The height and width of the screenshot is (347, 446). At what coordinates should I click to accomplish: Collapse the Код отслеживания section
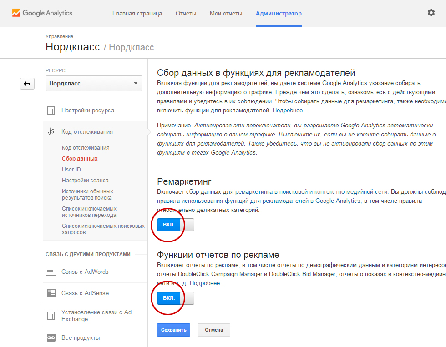point(87,131)
